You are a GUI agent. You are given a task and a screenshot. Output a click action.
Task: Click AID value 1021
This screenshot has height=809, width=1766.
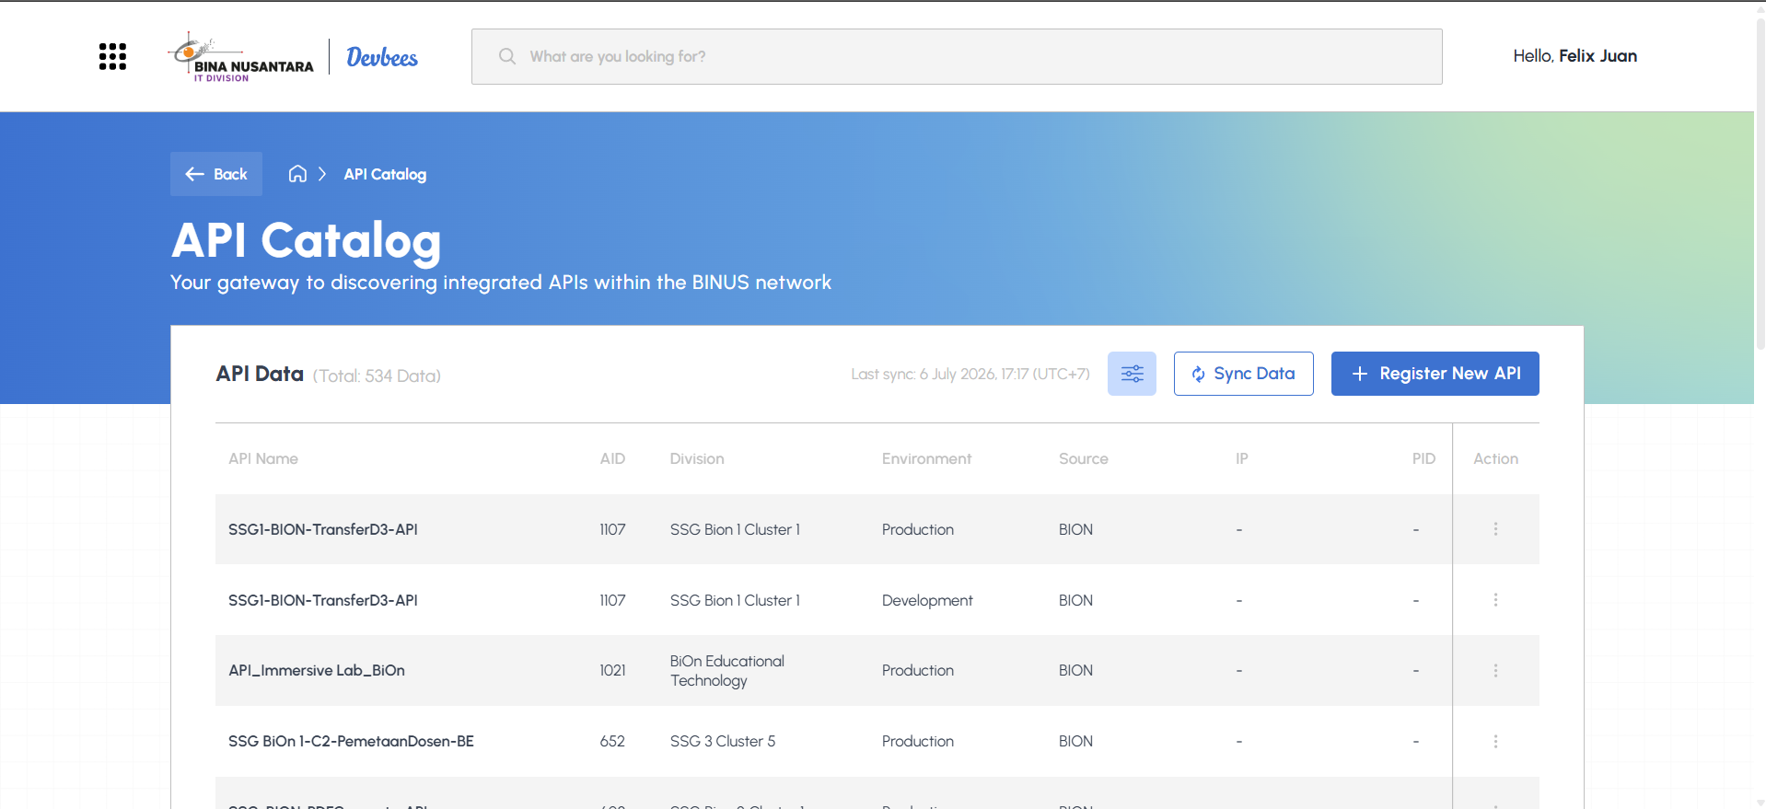coord(612,670)
